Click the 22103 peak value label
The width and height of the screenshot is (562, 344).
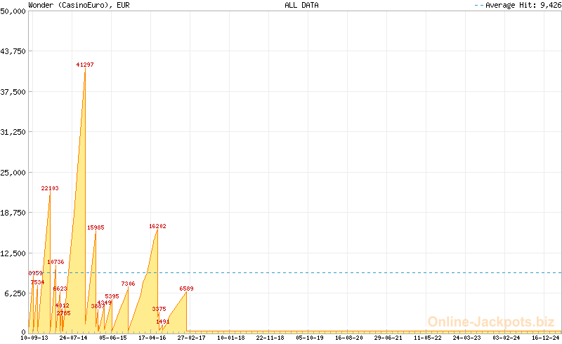point(50,188)
